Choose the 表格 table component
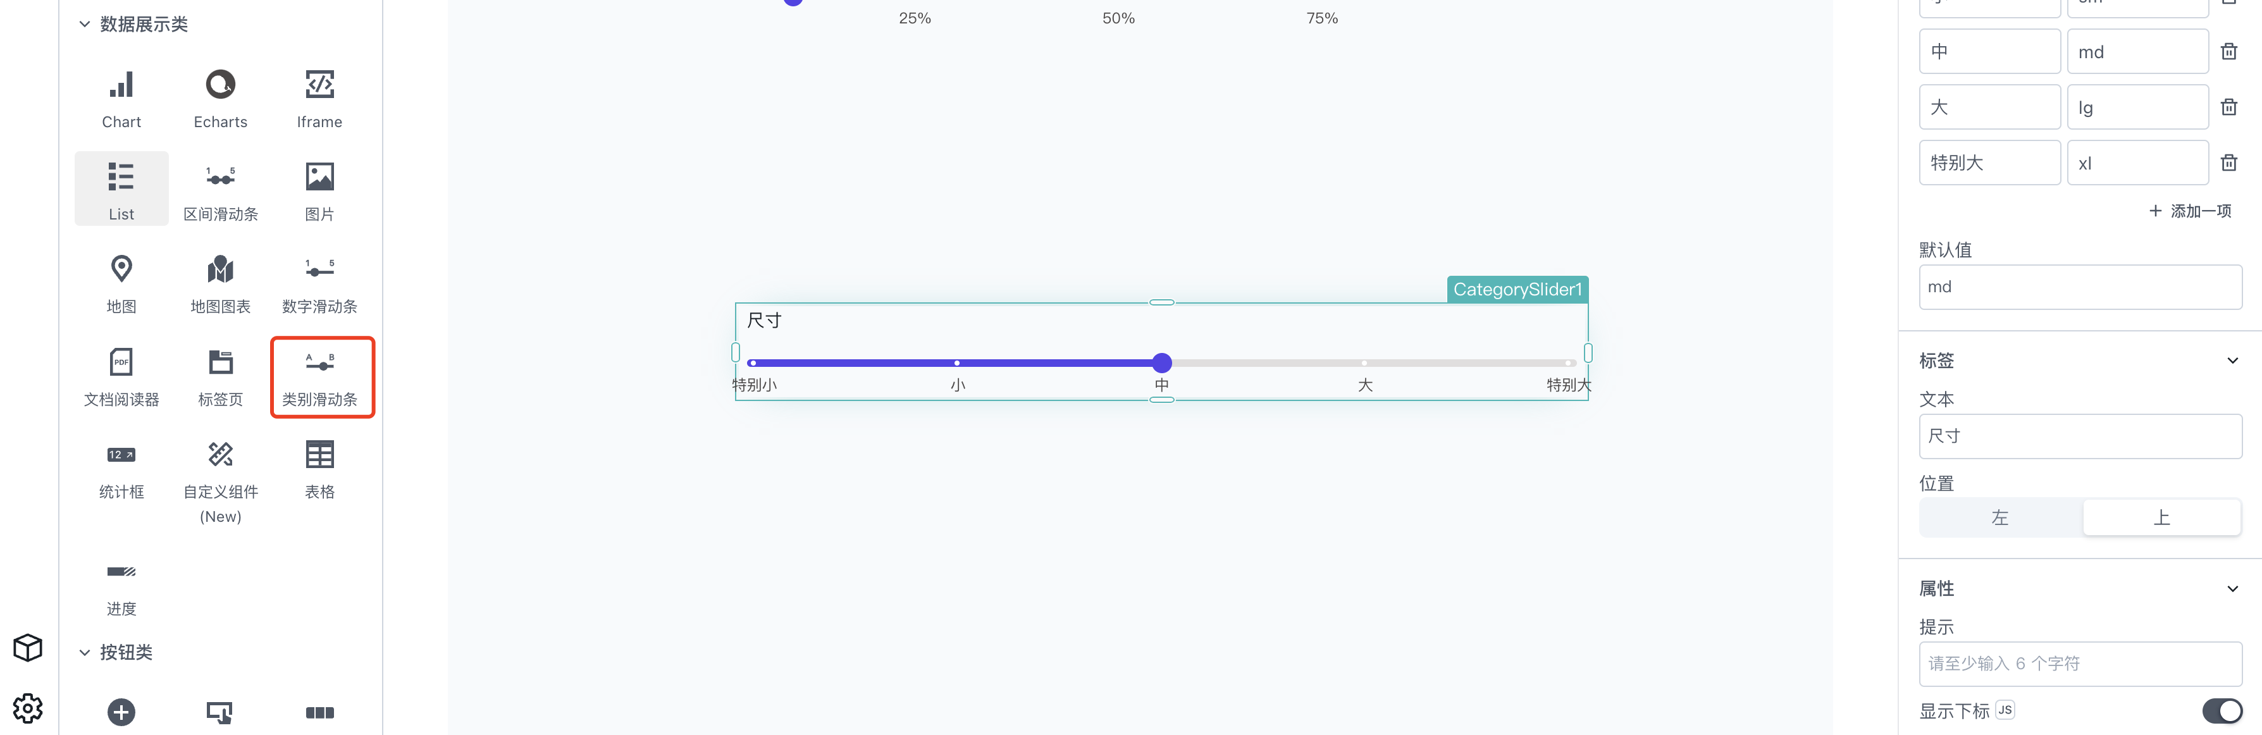The width and height of the screenshot is (2262, 735). point(319,468)
